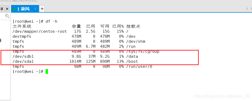Click the '容量' column header
The height and width of the screenshot is (101, 252).
pos(76,26)
